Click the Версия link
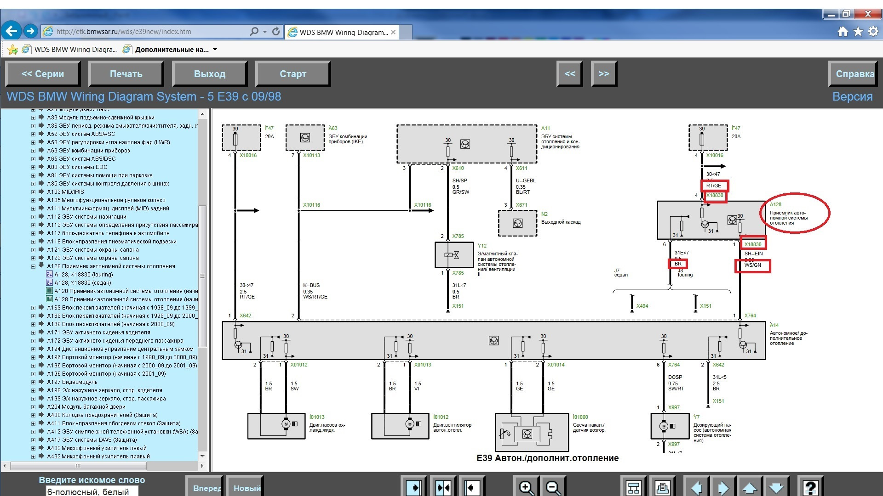The height and width of the screenshot is (496, 883). [x=852, y=96]
